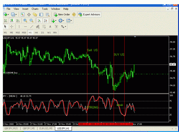Open the Market Watch window icon

click(23, 15)
